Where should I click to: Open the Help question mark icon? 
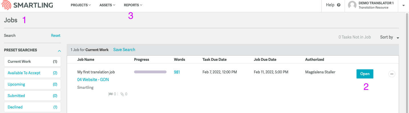tap(339, 5)
